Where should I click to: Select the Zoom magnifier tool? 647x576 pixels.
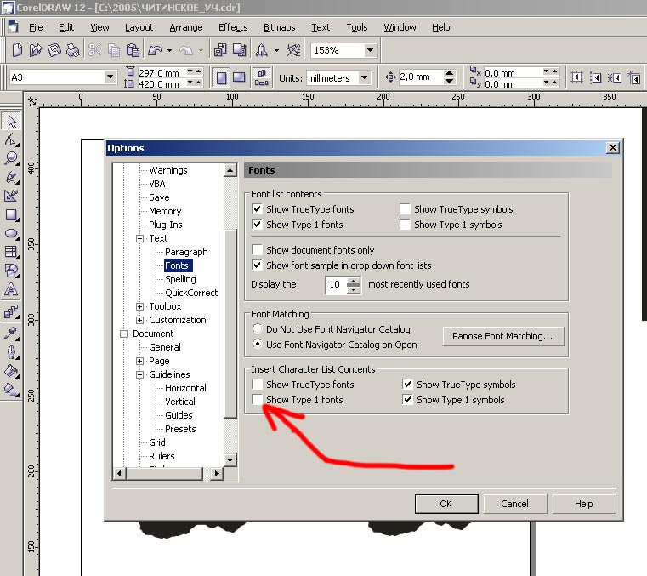click(x=11, y=158)
